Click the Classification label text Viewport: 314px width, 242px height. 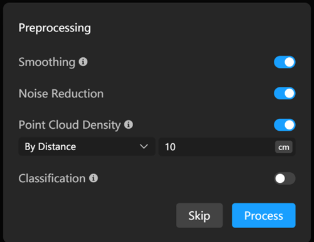point(52,179)
